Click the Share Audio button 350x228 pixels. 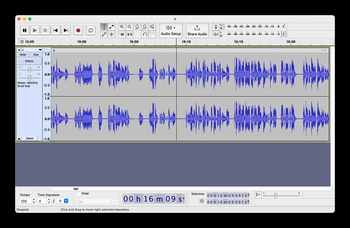coord(197,30)
